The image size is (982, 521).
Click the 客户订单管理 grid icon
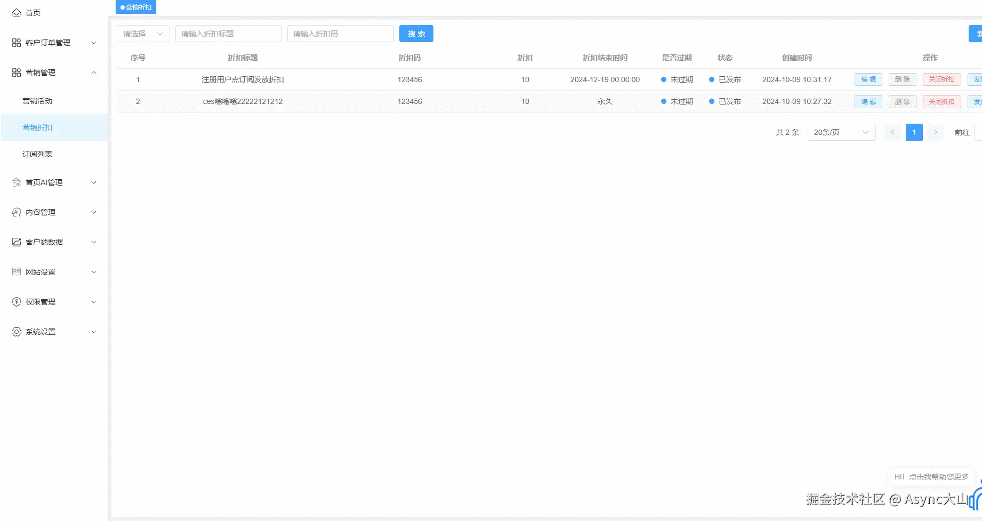click(17, 43)
